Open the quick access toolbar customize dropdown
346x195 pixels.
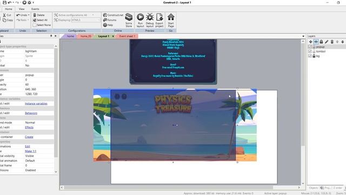(34, 2)
